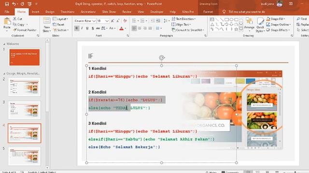This screenshot has width=309, height=173.
Task: Cut the selected text
Action: pyautogui.click(x=18, y=19)
